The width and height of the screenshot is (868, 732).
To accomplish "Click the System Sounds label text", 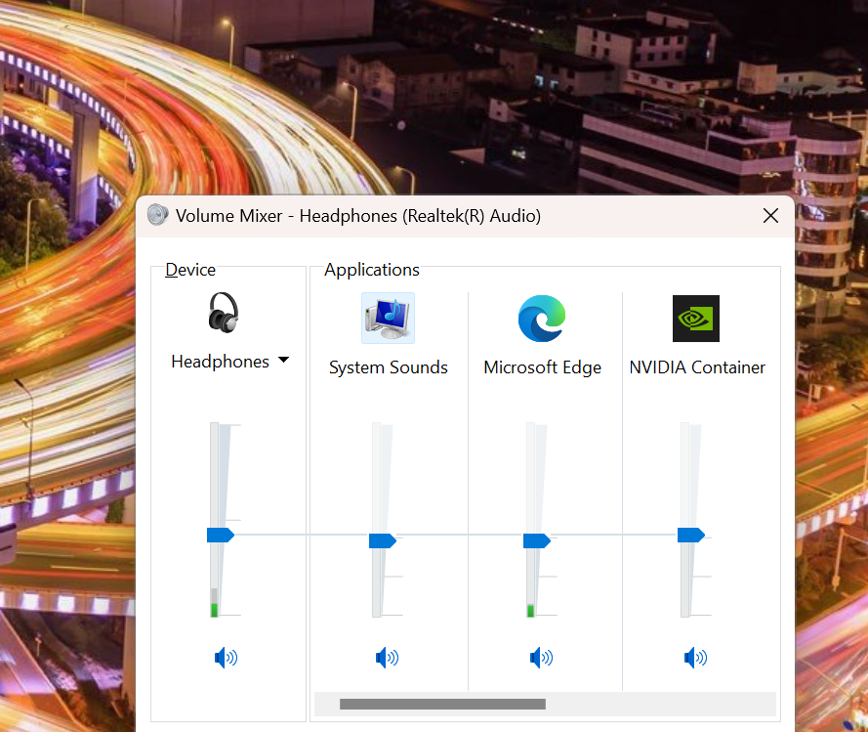I will (388, 367).
